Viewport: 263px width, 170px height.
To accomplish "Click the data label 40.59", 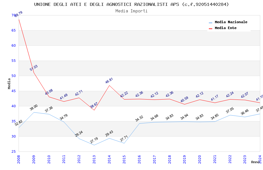I will (x=184, y=100).
